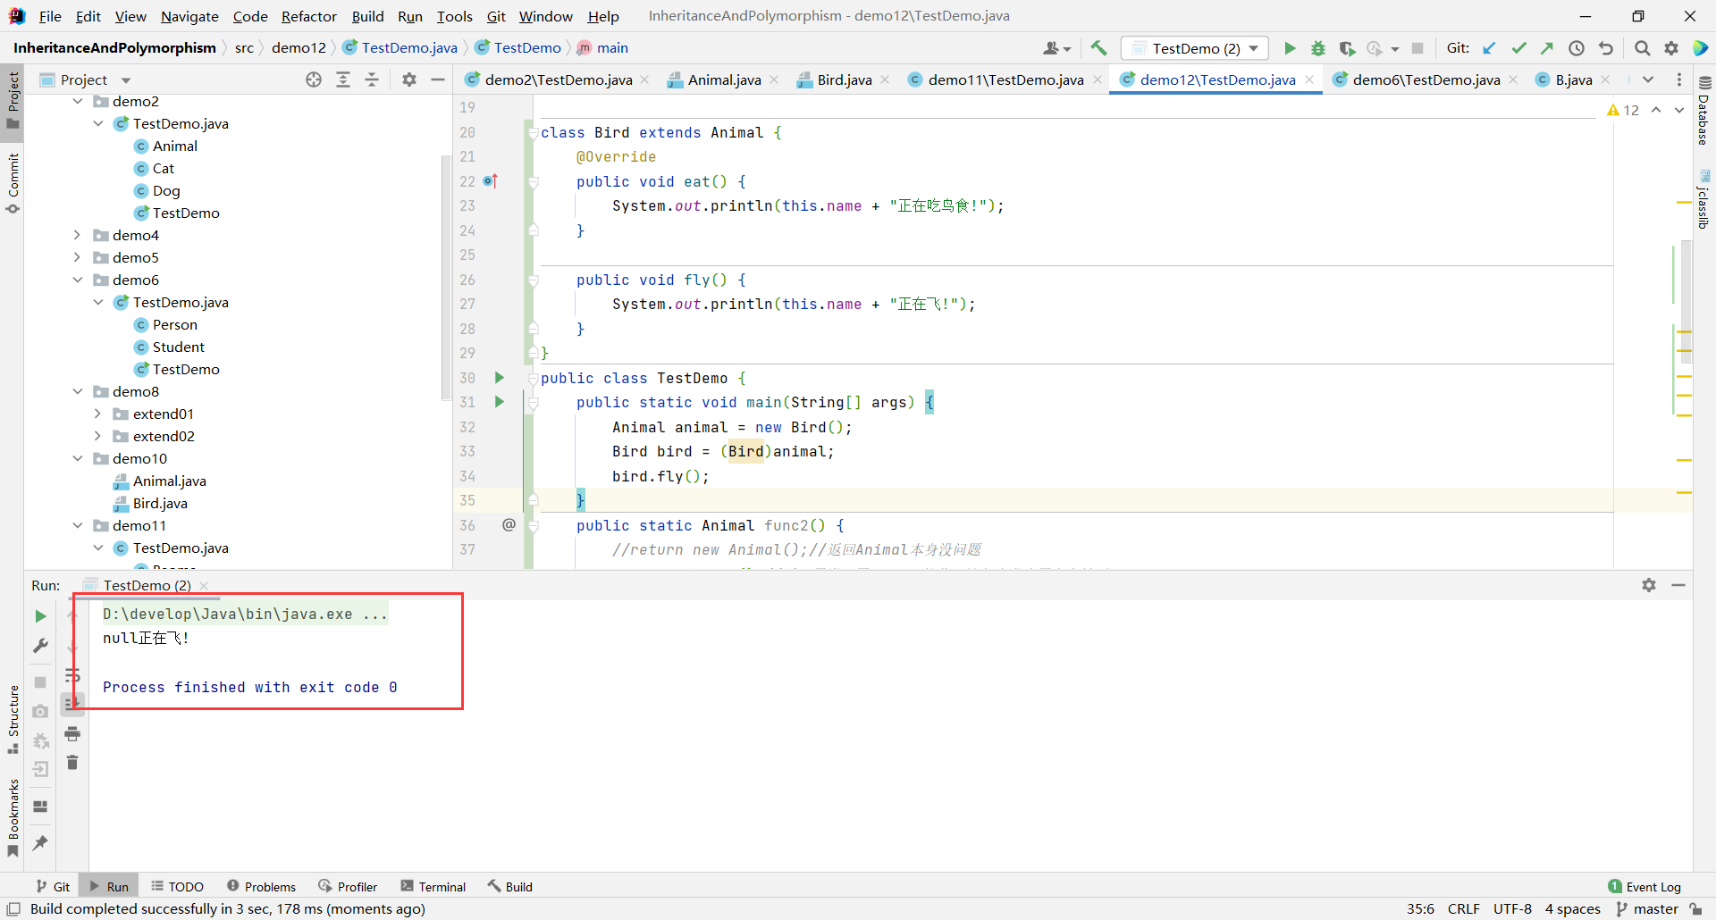Viewport: 1716px width, 920px height.
Task: Click UTF-8 encoding in status bar
Action: click(1512, 908)
